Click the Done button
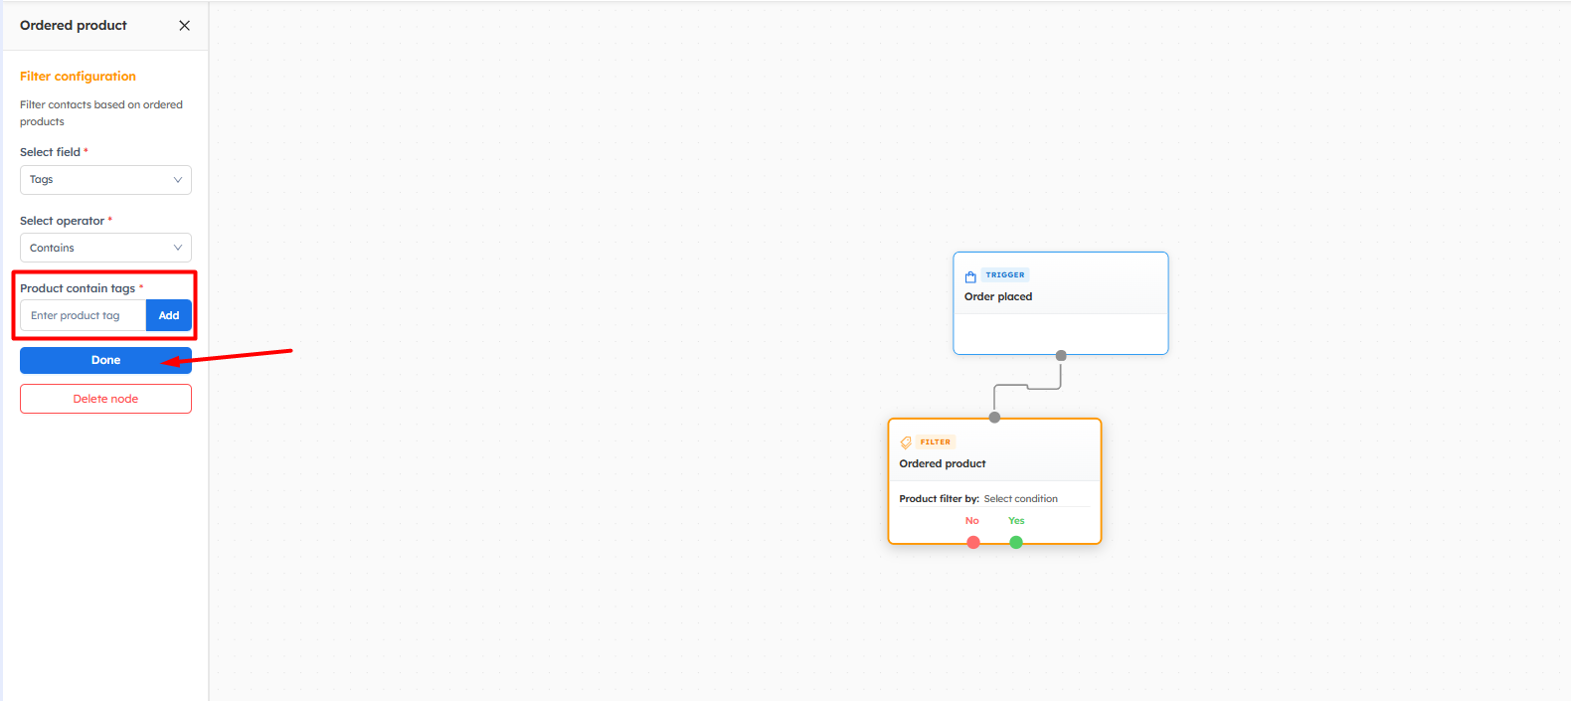 pyautogui.click(x=105, y=360)
